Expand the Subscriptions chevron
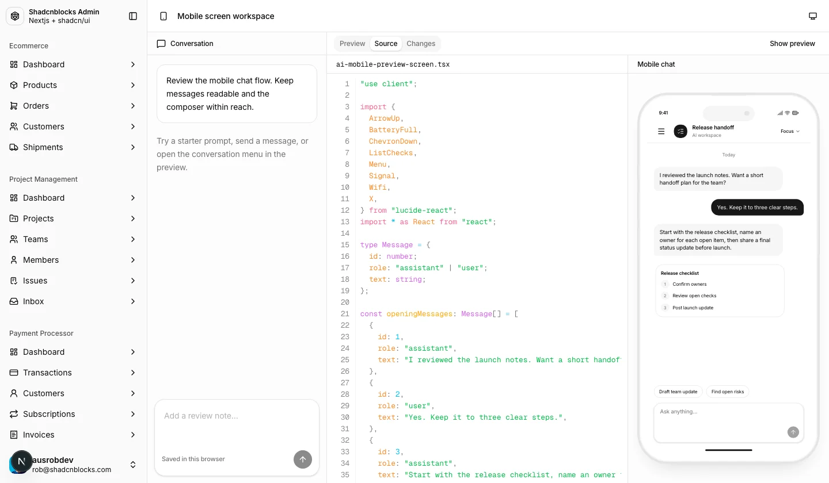The height and width of the screenshot is (483, 829). [x=133, y=414]
